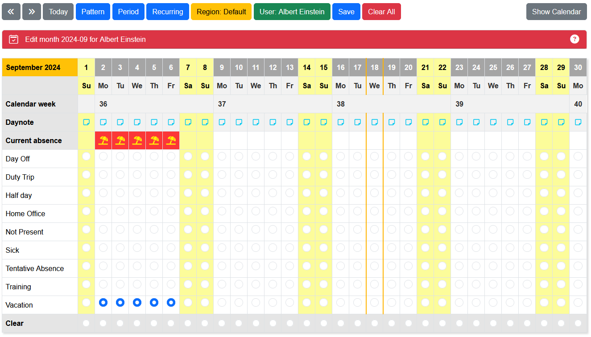Image resolution: width=591 pixels, height=337 pixels.
Task: Open the Pattern dialog
Action: (93, 12)
